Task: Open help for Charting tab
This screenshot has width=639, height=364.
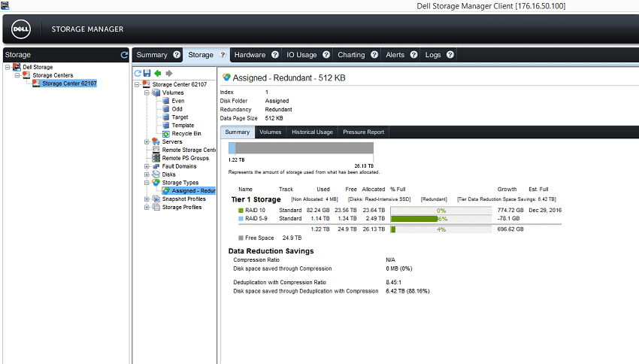Action: [374, 55]
